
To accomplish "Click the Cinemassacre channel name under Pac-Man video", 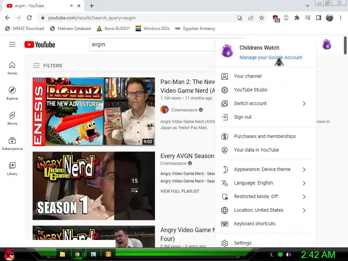I will [x=184, y=110].
